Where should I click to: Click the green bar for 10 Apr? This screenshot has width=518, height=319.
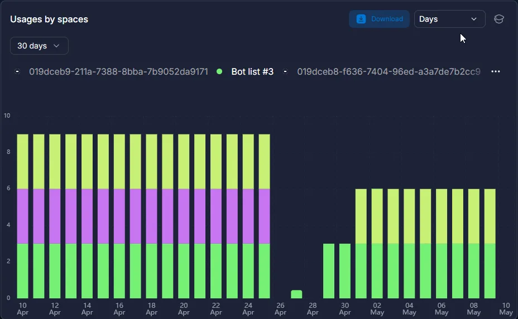coord(22,271)
